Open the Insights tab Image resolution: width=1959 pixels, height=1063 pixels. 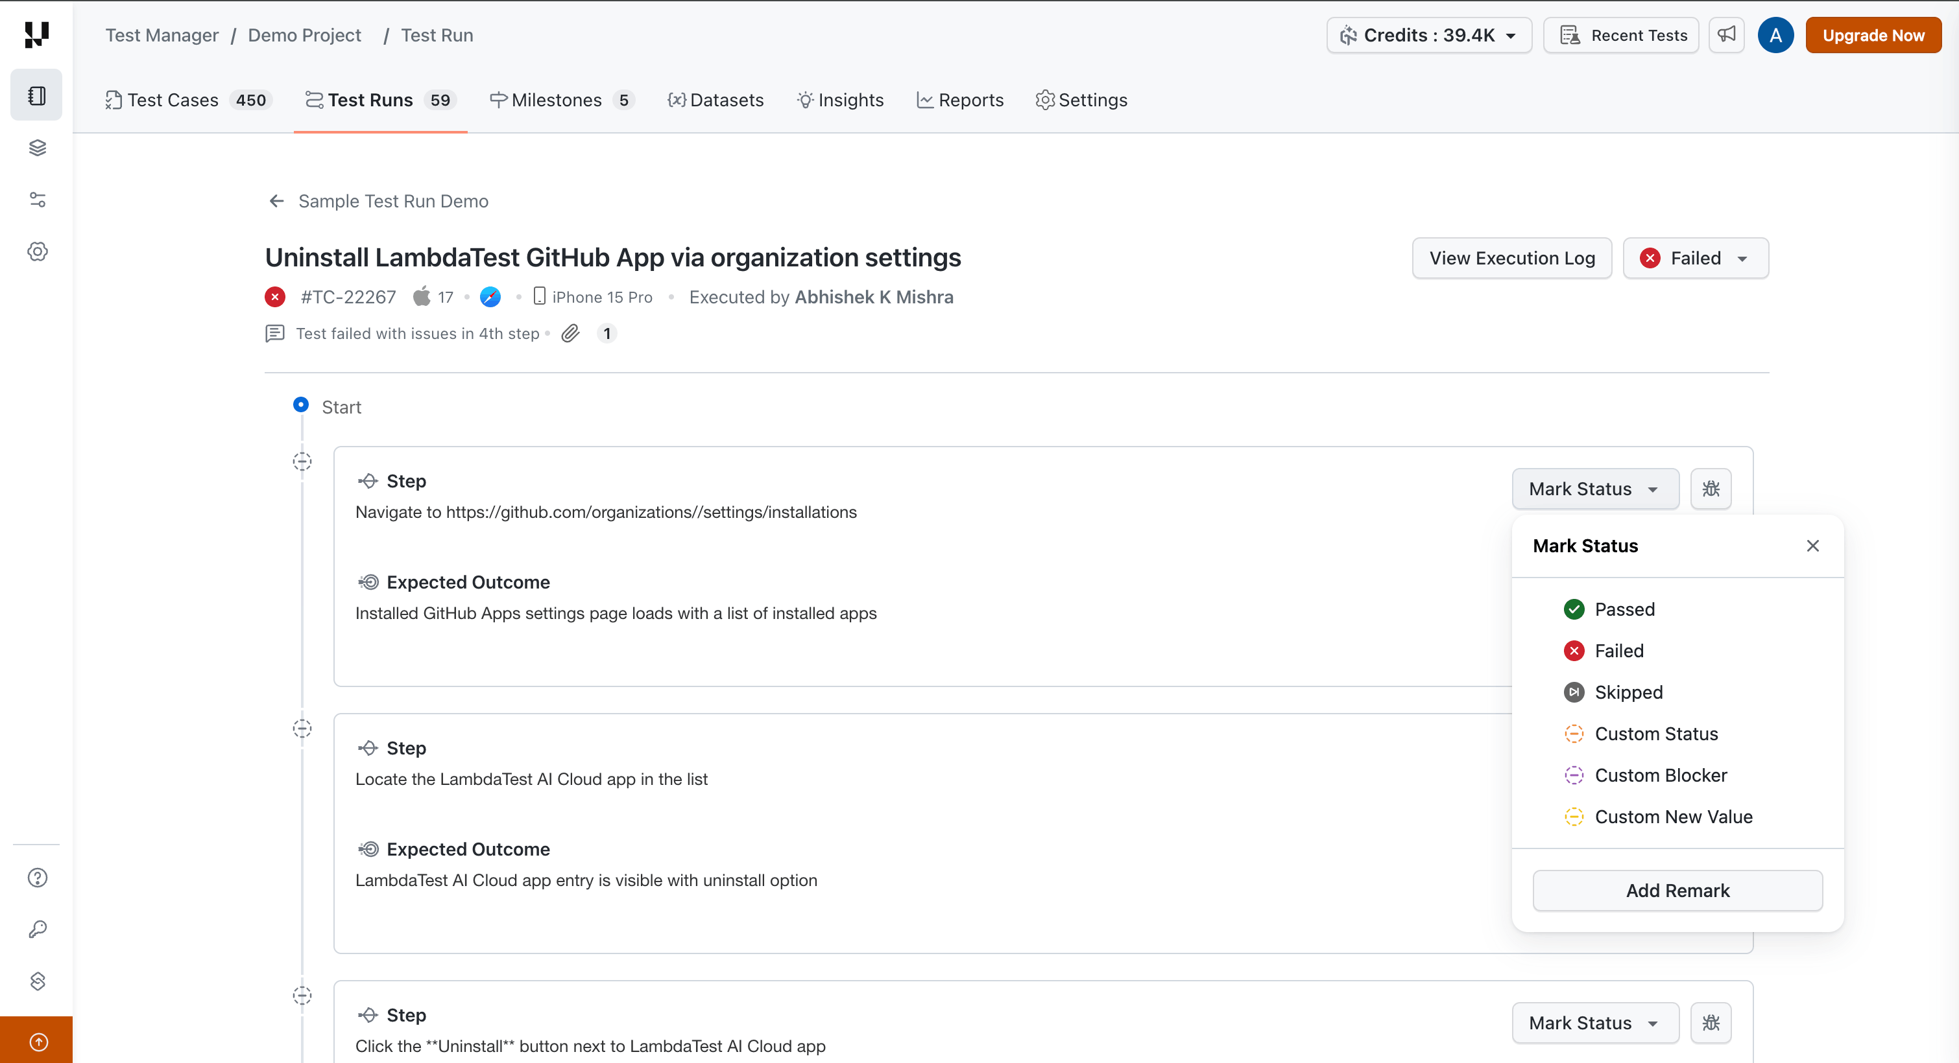tap(840, 100)
